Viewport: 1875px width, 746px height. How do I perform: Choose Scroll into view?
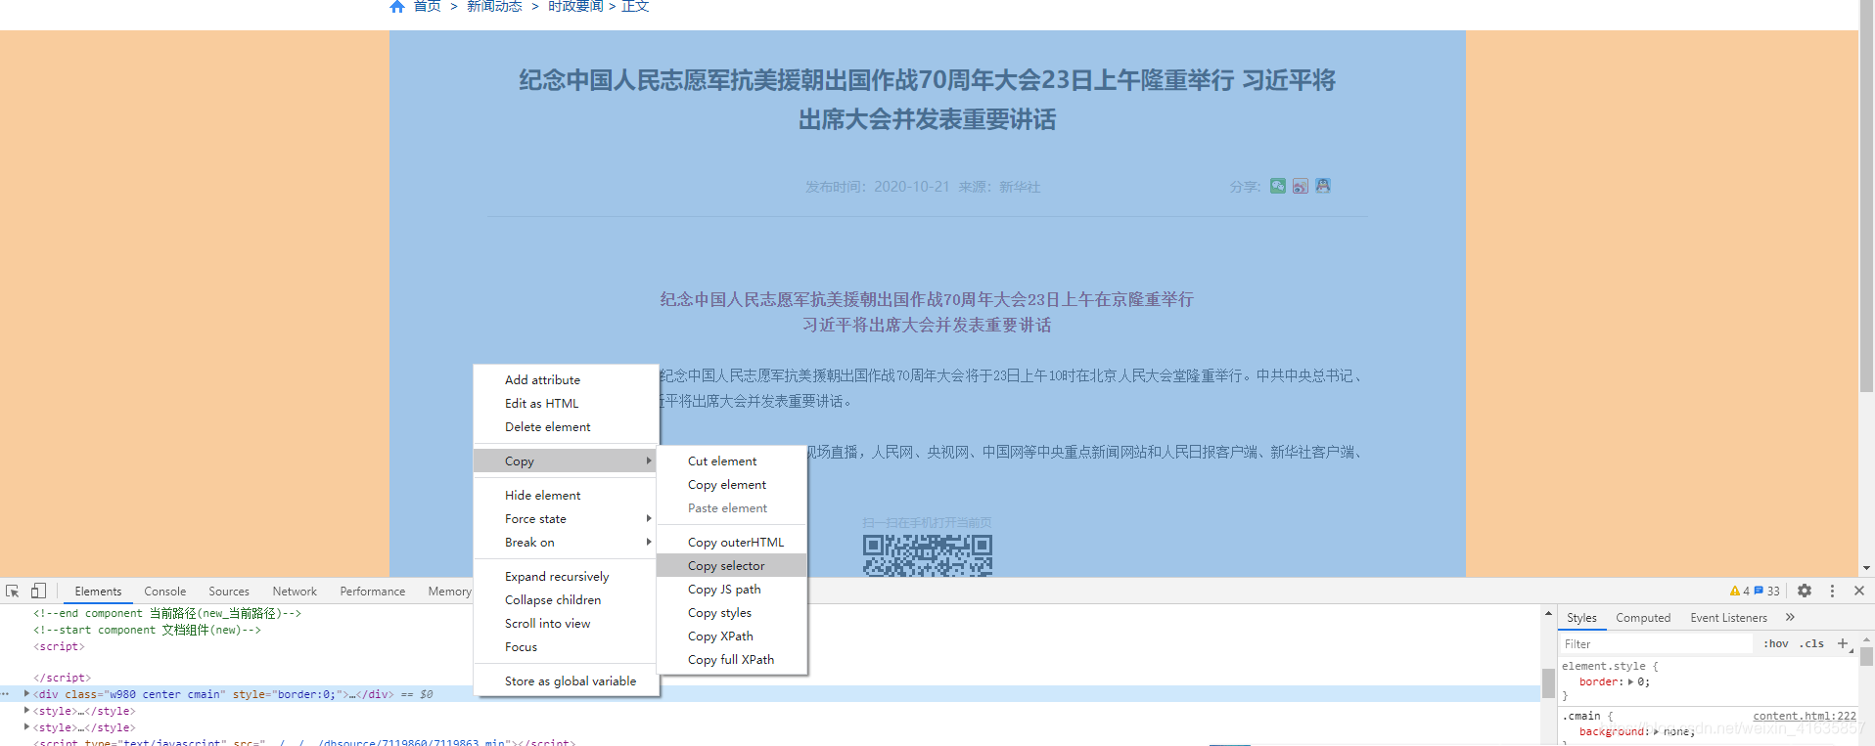pyautogui.click(x=566, y=623)
